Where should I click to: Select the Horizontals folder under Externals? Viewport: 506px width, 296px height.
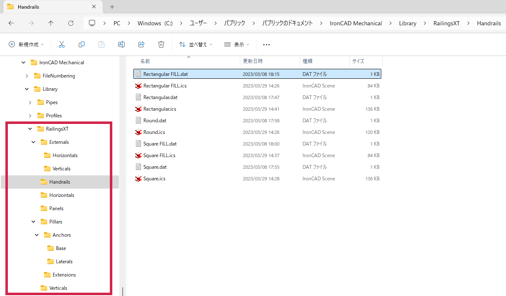pyautogui.click(x=65, y=155)
